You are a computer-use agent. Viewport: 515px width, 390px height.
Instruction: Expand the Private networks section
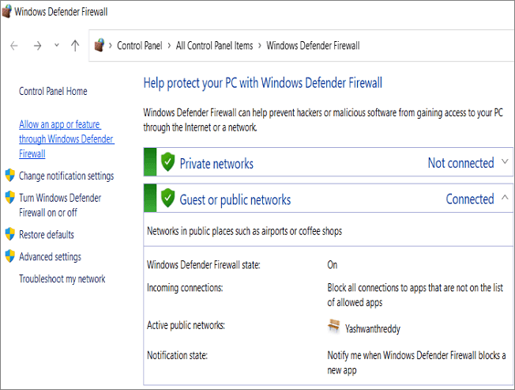tap(506, 163)
